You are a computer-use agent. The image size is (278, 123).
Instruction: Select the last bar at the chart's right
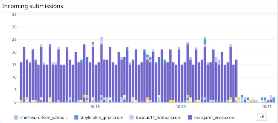273,100
